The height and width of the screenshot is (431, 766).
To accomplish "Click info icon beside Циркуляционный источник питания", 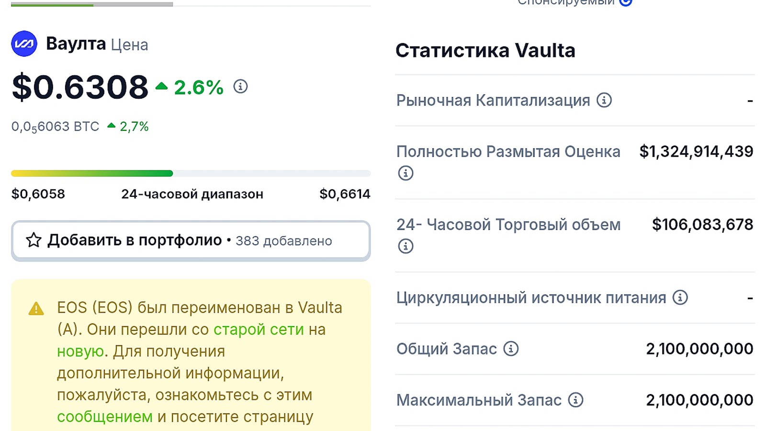I will [680, 297].
